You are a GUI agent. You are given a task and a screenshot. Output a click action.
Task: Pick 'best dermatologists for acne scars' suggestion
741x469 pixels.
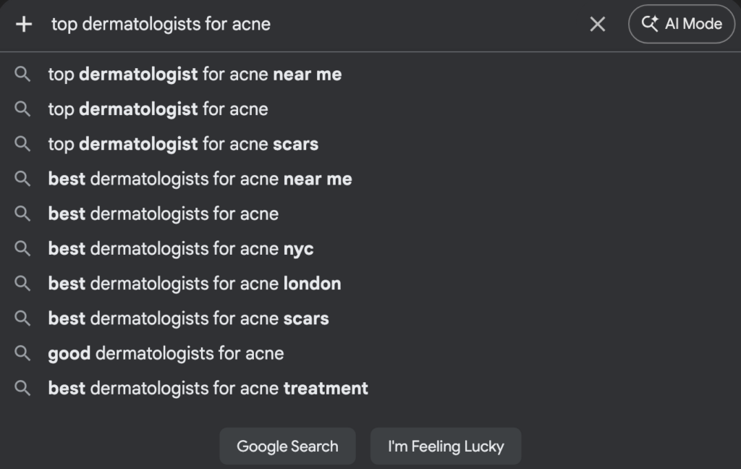[x=188, y=318]
